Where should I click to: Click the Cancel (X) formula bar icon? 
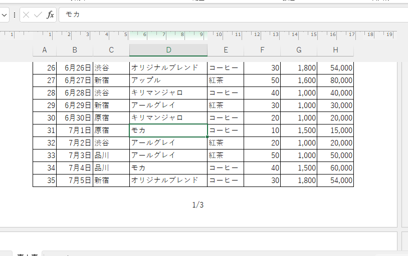(26, 15)
